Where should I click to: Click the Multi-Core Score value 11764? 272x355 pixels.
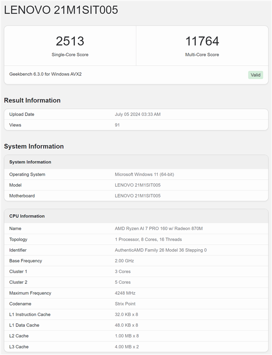202,41
